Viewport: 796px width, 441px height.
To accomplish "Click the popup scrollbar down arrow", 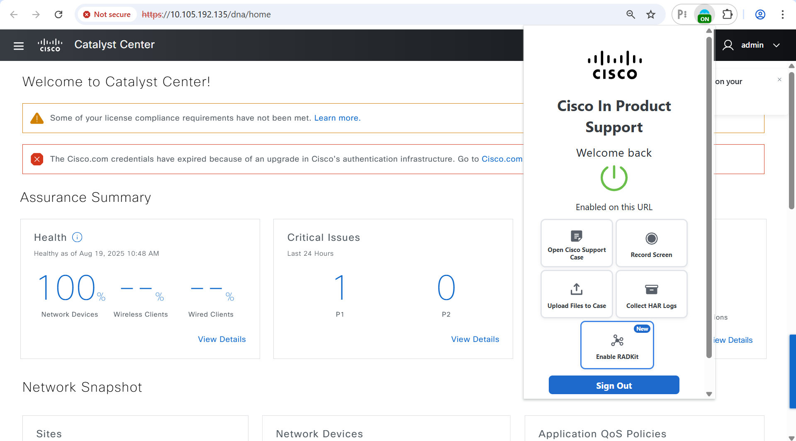I will tap(709, 394).
